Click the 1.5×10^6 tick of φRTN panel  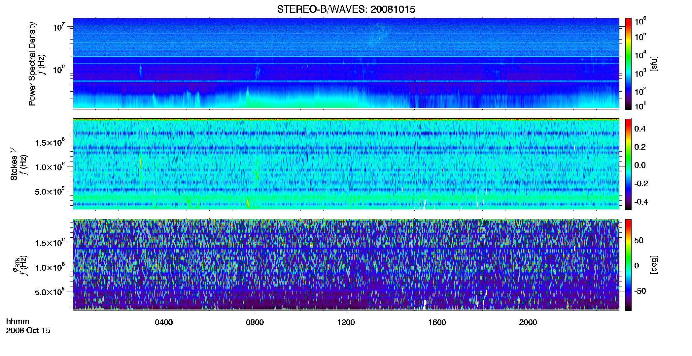(50, 243)
